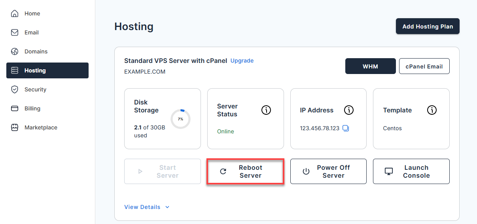477x224 pixels.
Task: Click the console monitor icon
Action: 389,171
